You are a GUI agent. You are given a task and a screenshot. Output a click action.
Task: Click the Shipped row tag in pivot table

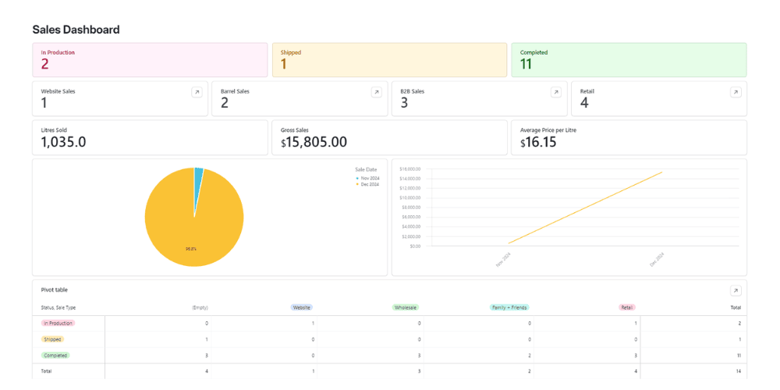tap(53, 339)
